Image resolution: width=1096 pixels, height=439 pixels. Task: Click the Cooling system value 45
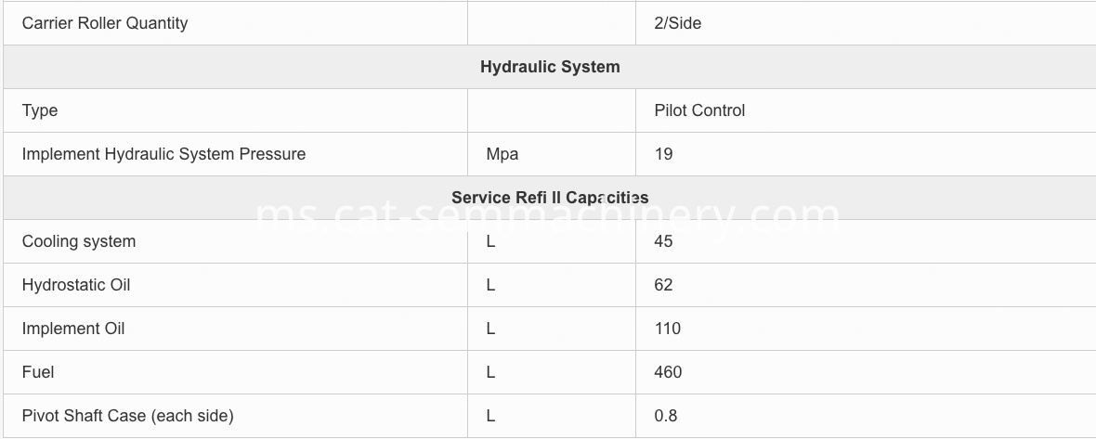[663, 241]
